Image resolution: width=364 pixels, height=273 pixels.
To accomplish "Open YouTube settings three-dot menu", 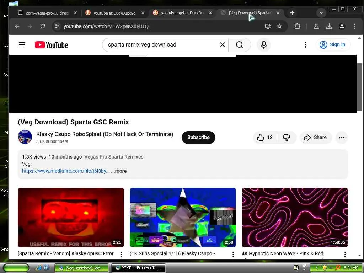I will [306, 44].
